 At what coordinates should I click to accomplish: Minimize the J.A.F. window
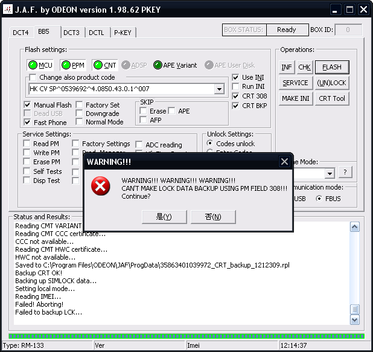coord(335,10)
